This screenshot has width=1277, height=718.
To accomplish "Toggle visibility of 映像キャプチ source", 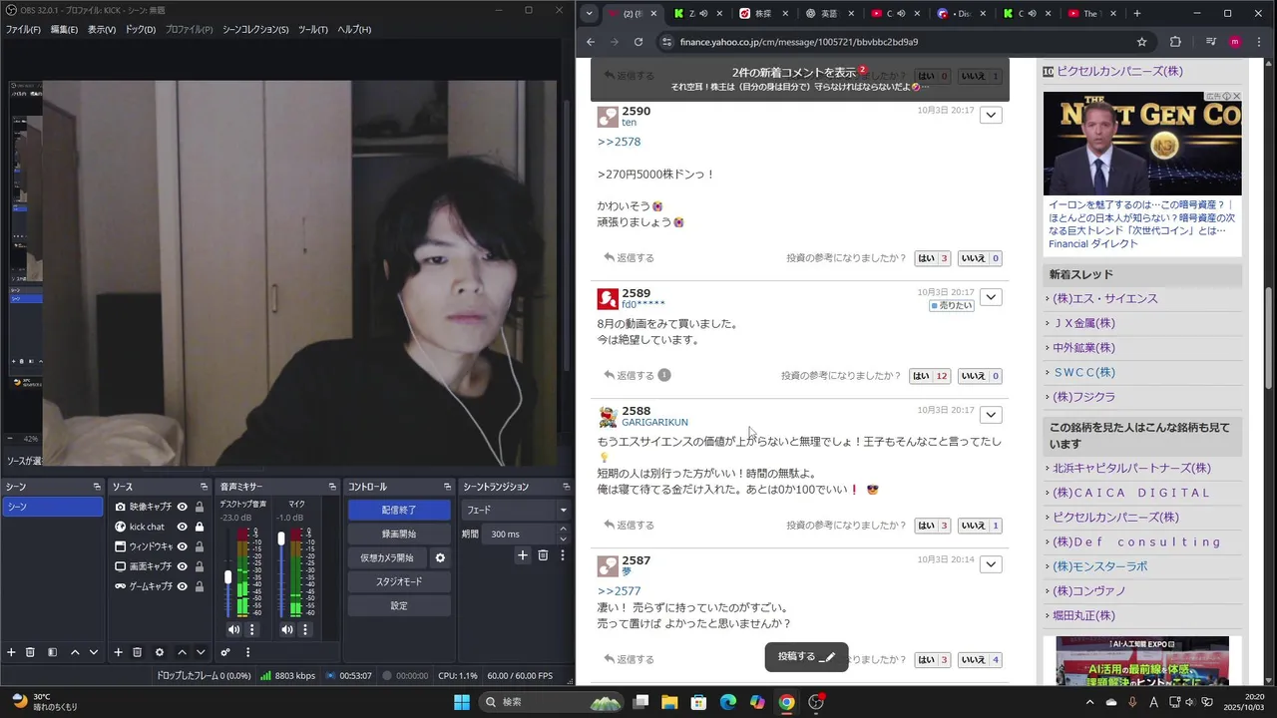I will [183, 507].
